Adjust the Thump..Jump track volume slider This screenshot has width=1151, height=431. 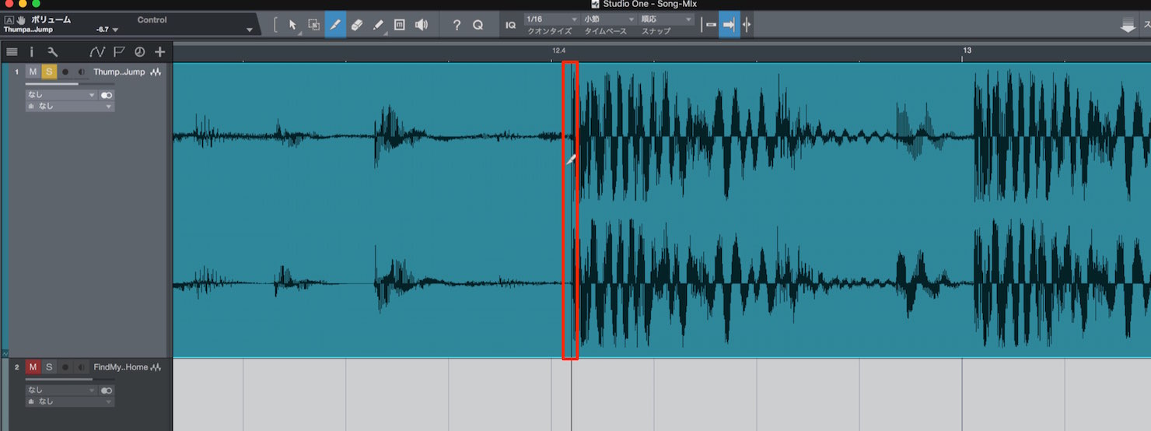point(70,83)
